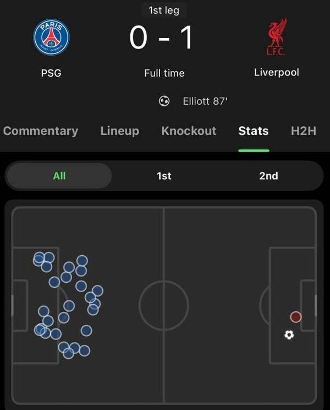The height and width of the screenshot is (410, 330).
Task: Select the red Liverpool shot marker
Action: (x=296, y=317)
